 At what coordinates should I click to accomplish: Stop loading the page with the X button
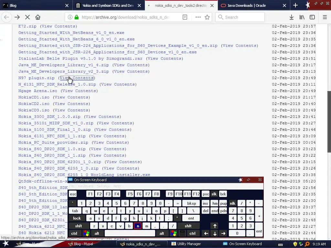tap(27, 17)
